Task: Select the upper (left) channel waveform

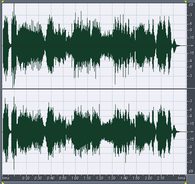Action: [94, 45]
